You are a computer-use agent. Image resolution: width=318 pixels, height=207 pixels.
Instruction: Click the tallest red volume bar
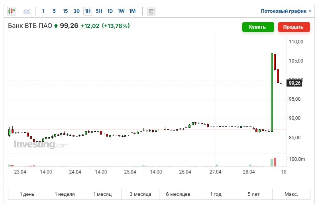pyautogui.click(x=275, y=162)
